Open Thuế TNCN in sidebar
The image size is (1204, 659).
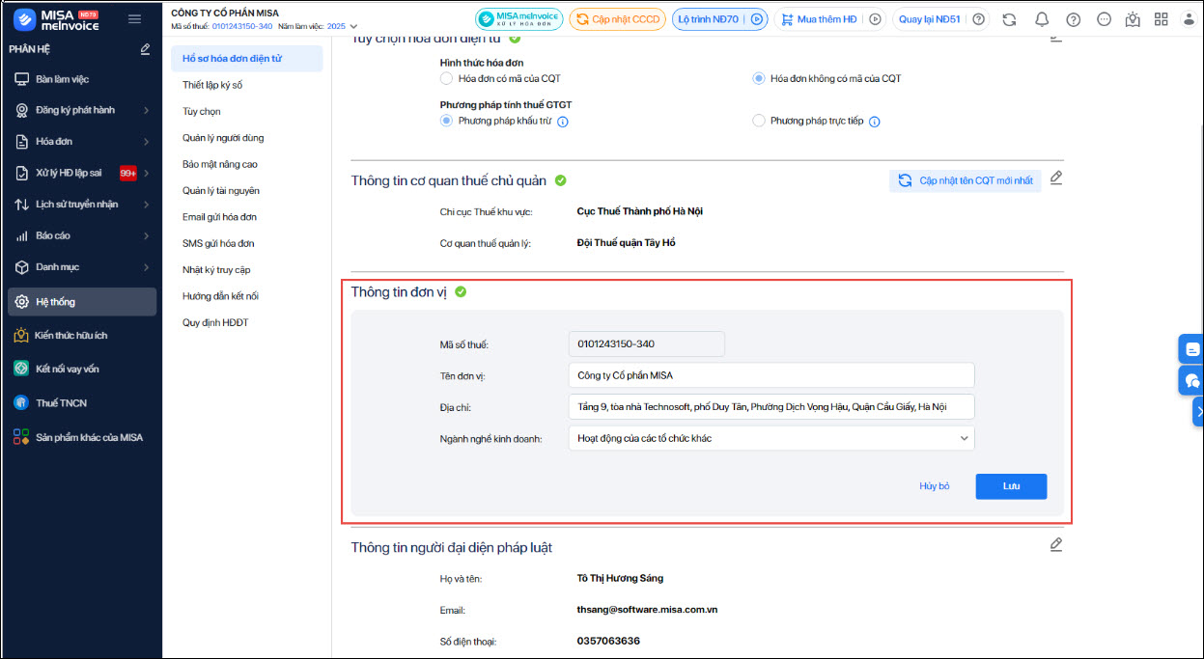82,403
